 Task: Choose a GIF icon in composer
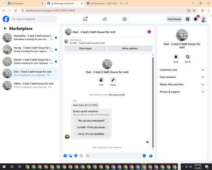point(81,156)
